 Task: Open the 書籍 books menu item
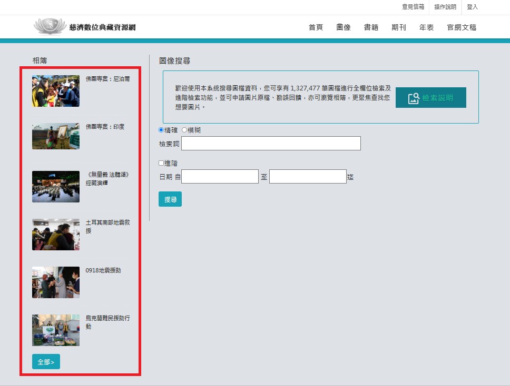click(371, 27)
